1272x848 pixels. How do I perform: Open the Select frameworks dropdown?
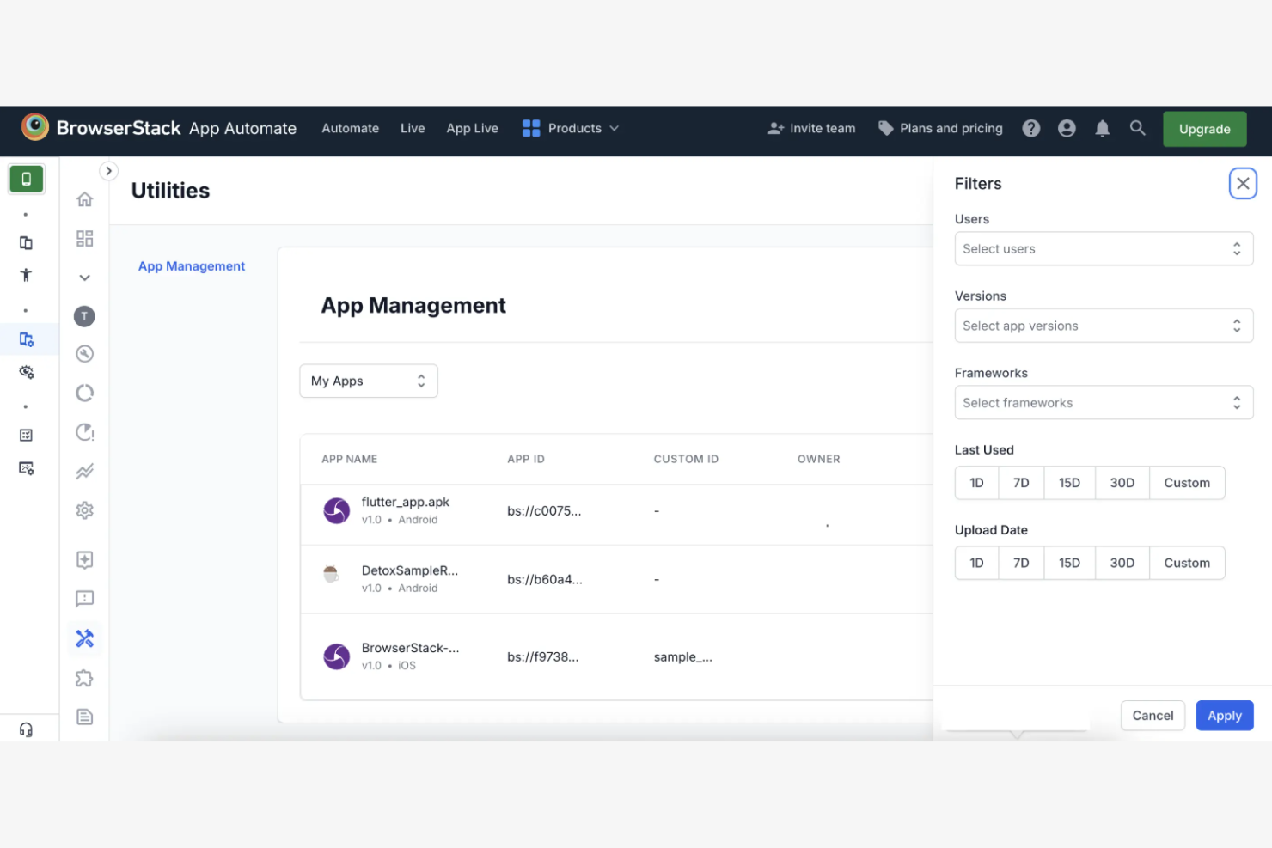point(1104,402)
